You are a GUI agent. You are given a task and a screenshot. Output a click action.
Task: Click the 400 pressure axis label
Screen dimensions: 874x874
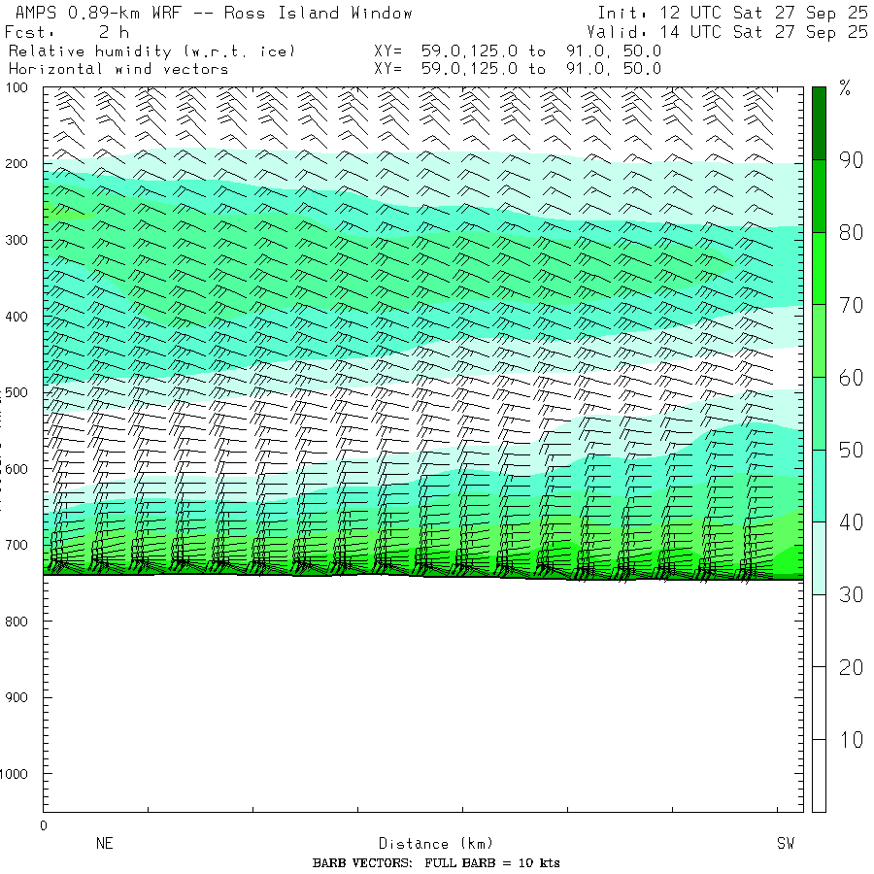17,317
